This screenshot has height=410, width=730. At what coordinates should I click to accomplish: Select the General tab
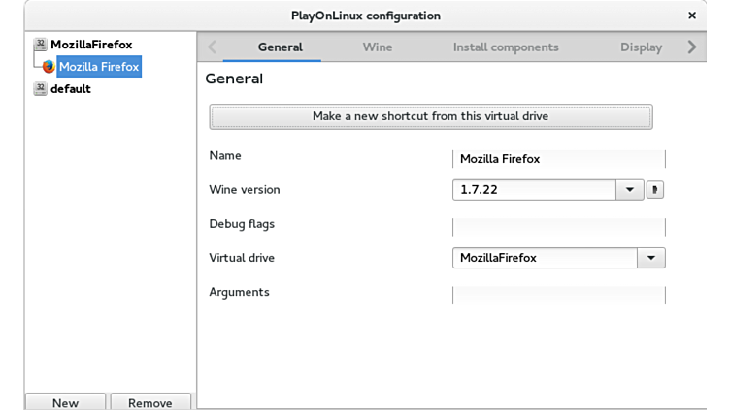(280, 47)
